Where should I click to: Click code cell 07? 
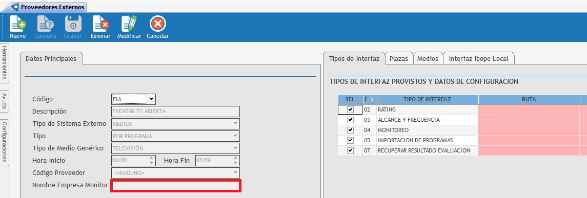coord(370,150)
